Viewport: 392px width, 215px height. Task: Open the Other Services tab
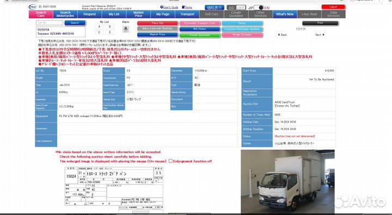(260, 14)
